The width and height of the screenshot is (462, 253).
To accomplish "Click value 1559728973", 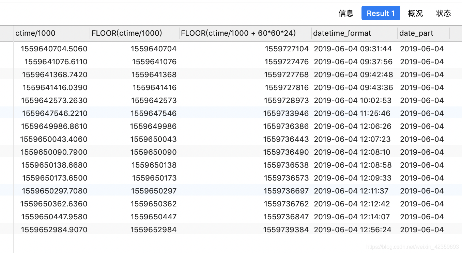I will tap(286, 100).
